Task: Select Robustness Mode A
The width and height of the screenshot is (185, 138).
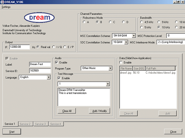Action: 84,22
